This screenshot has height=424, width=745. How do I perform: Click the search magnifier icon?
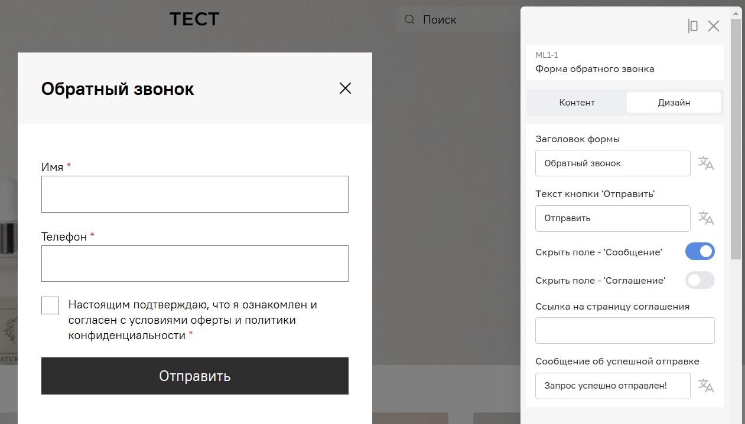[409, 20]
